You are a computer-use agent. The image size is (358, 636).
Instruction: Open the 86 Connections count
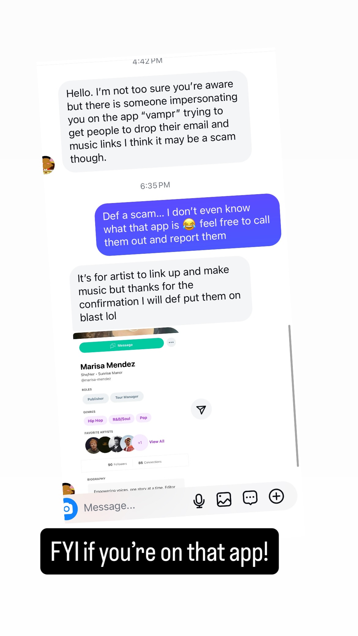pos(150,462)
